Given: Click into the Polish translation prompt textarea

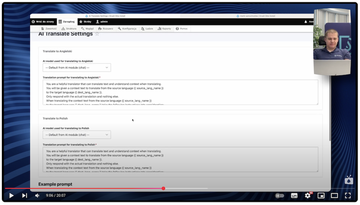Looking at the screenshot, I should pos(180,160).
